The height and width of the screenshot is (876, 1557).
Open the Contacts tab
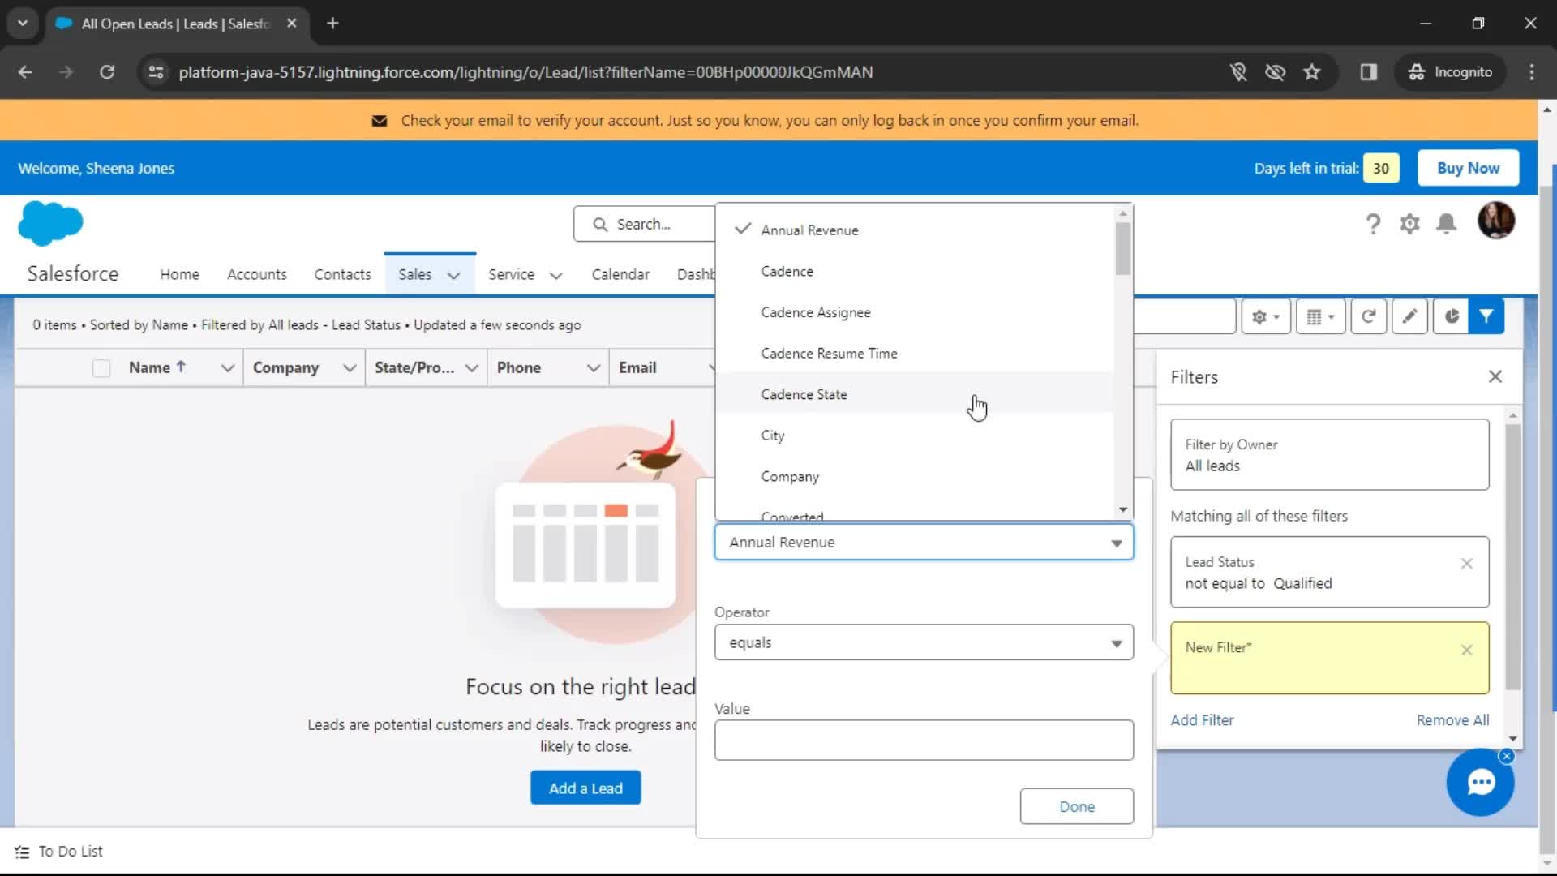[342, 275]
